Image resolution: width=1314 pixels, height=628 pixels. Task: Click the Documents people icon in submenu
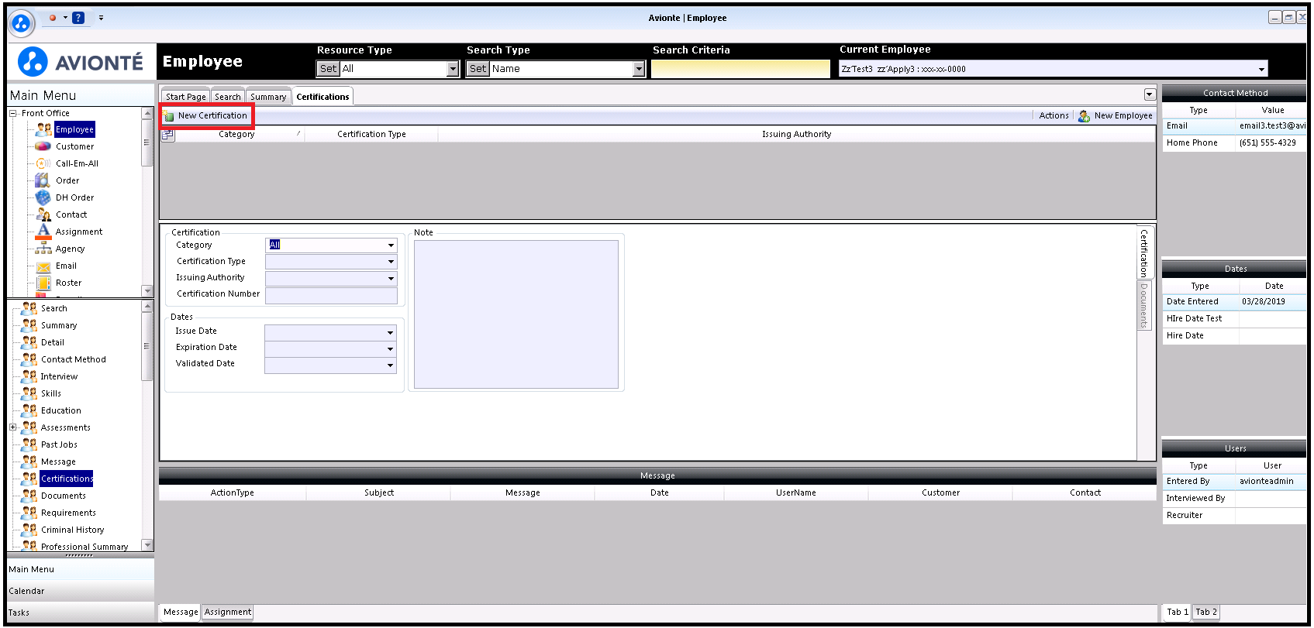click(x=29, y=496)
